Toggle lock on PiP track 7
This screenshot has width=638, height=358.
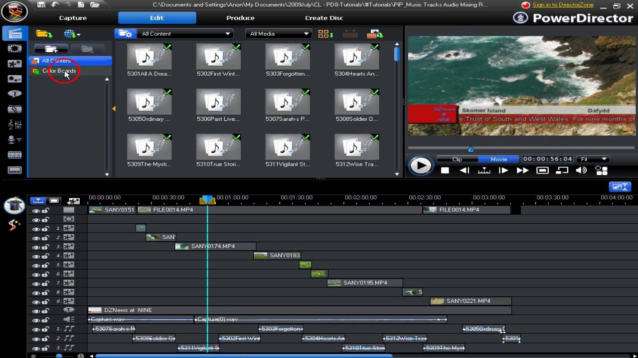point(45,283)
